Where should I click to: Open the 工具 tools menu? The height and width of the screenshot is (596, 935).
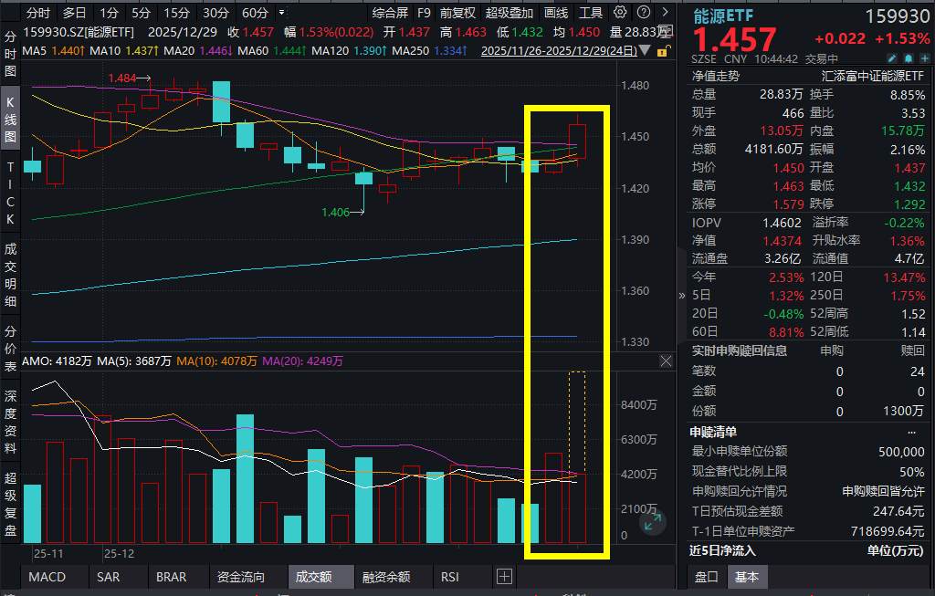tap(592, 13)
